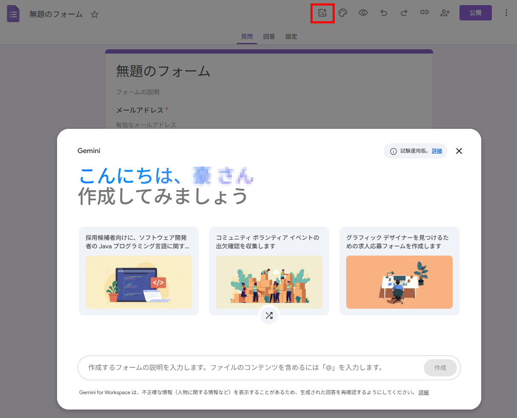Open the 詳細 link beside 試験運用版
Viewport: 517px width, 418px height.
click(x=437, y=151)
